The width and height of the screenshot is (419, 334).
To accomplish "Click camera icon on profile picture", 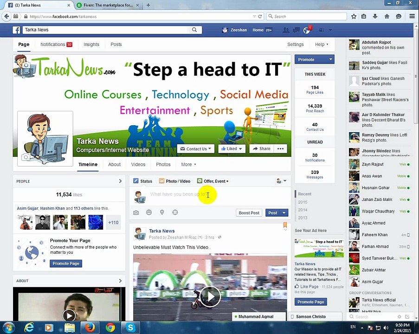I will (26, 157).
